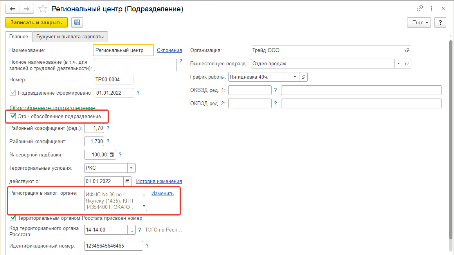Copy link to this form icon
454x255 pixels.
(420, 9)
